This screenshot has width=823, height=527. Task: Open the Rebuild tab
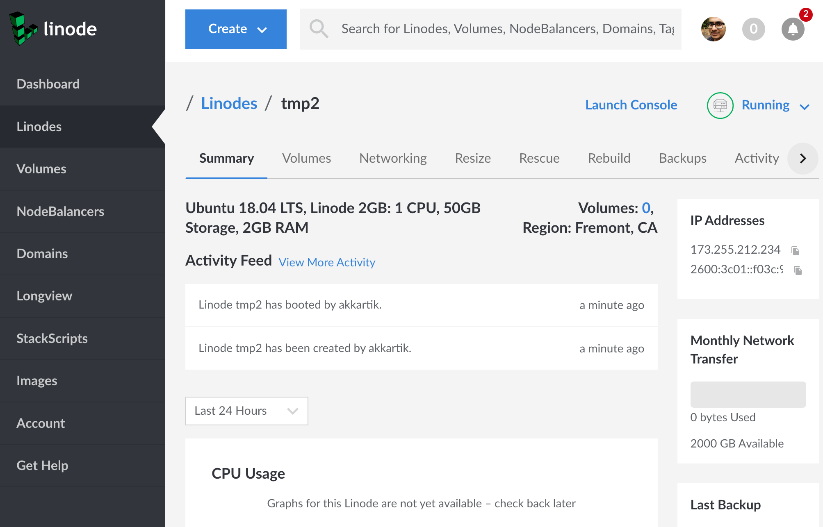pos(609,158)
